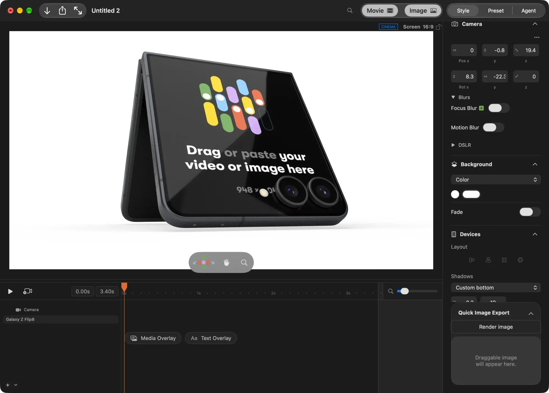549x393 pixels.
Task: Expand the DSLR section
Action: tap(453, 145)
